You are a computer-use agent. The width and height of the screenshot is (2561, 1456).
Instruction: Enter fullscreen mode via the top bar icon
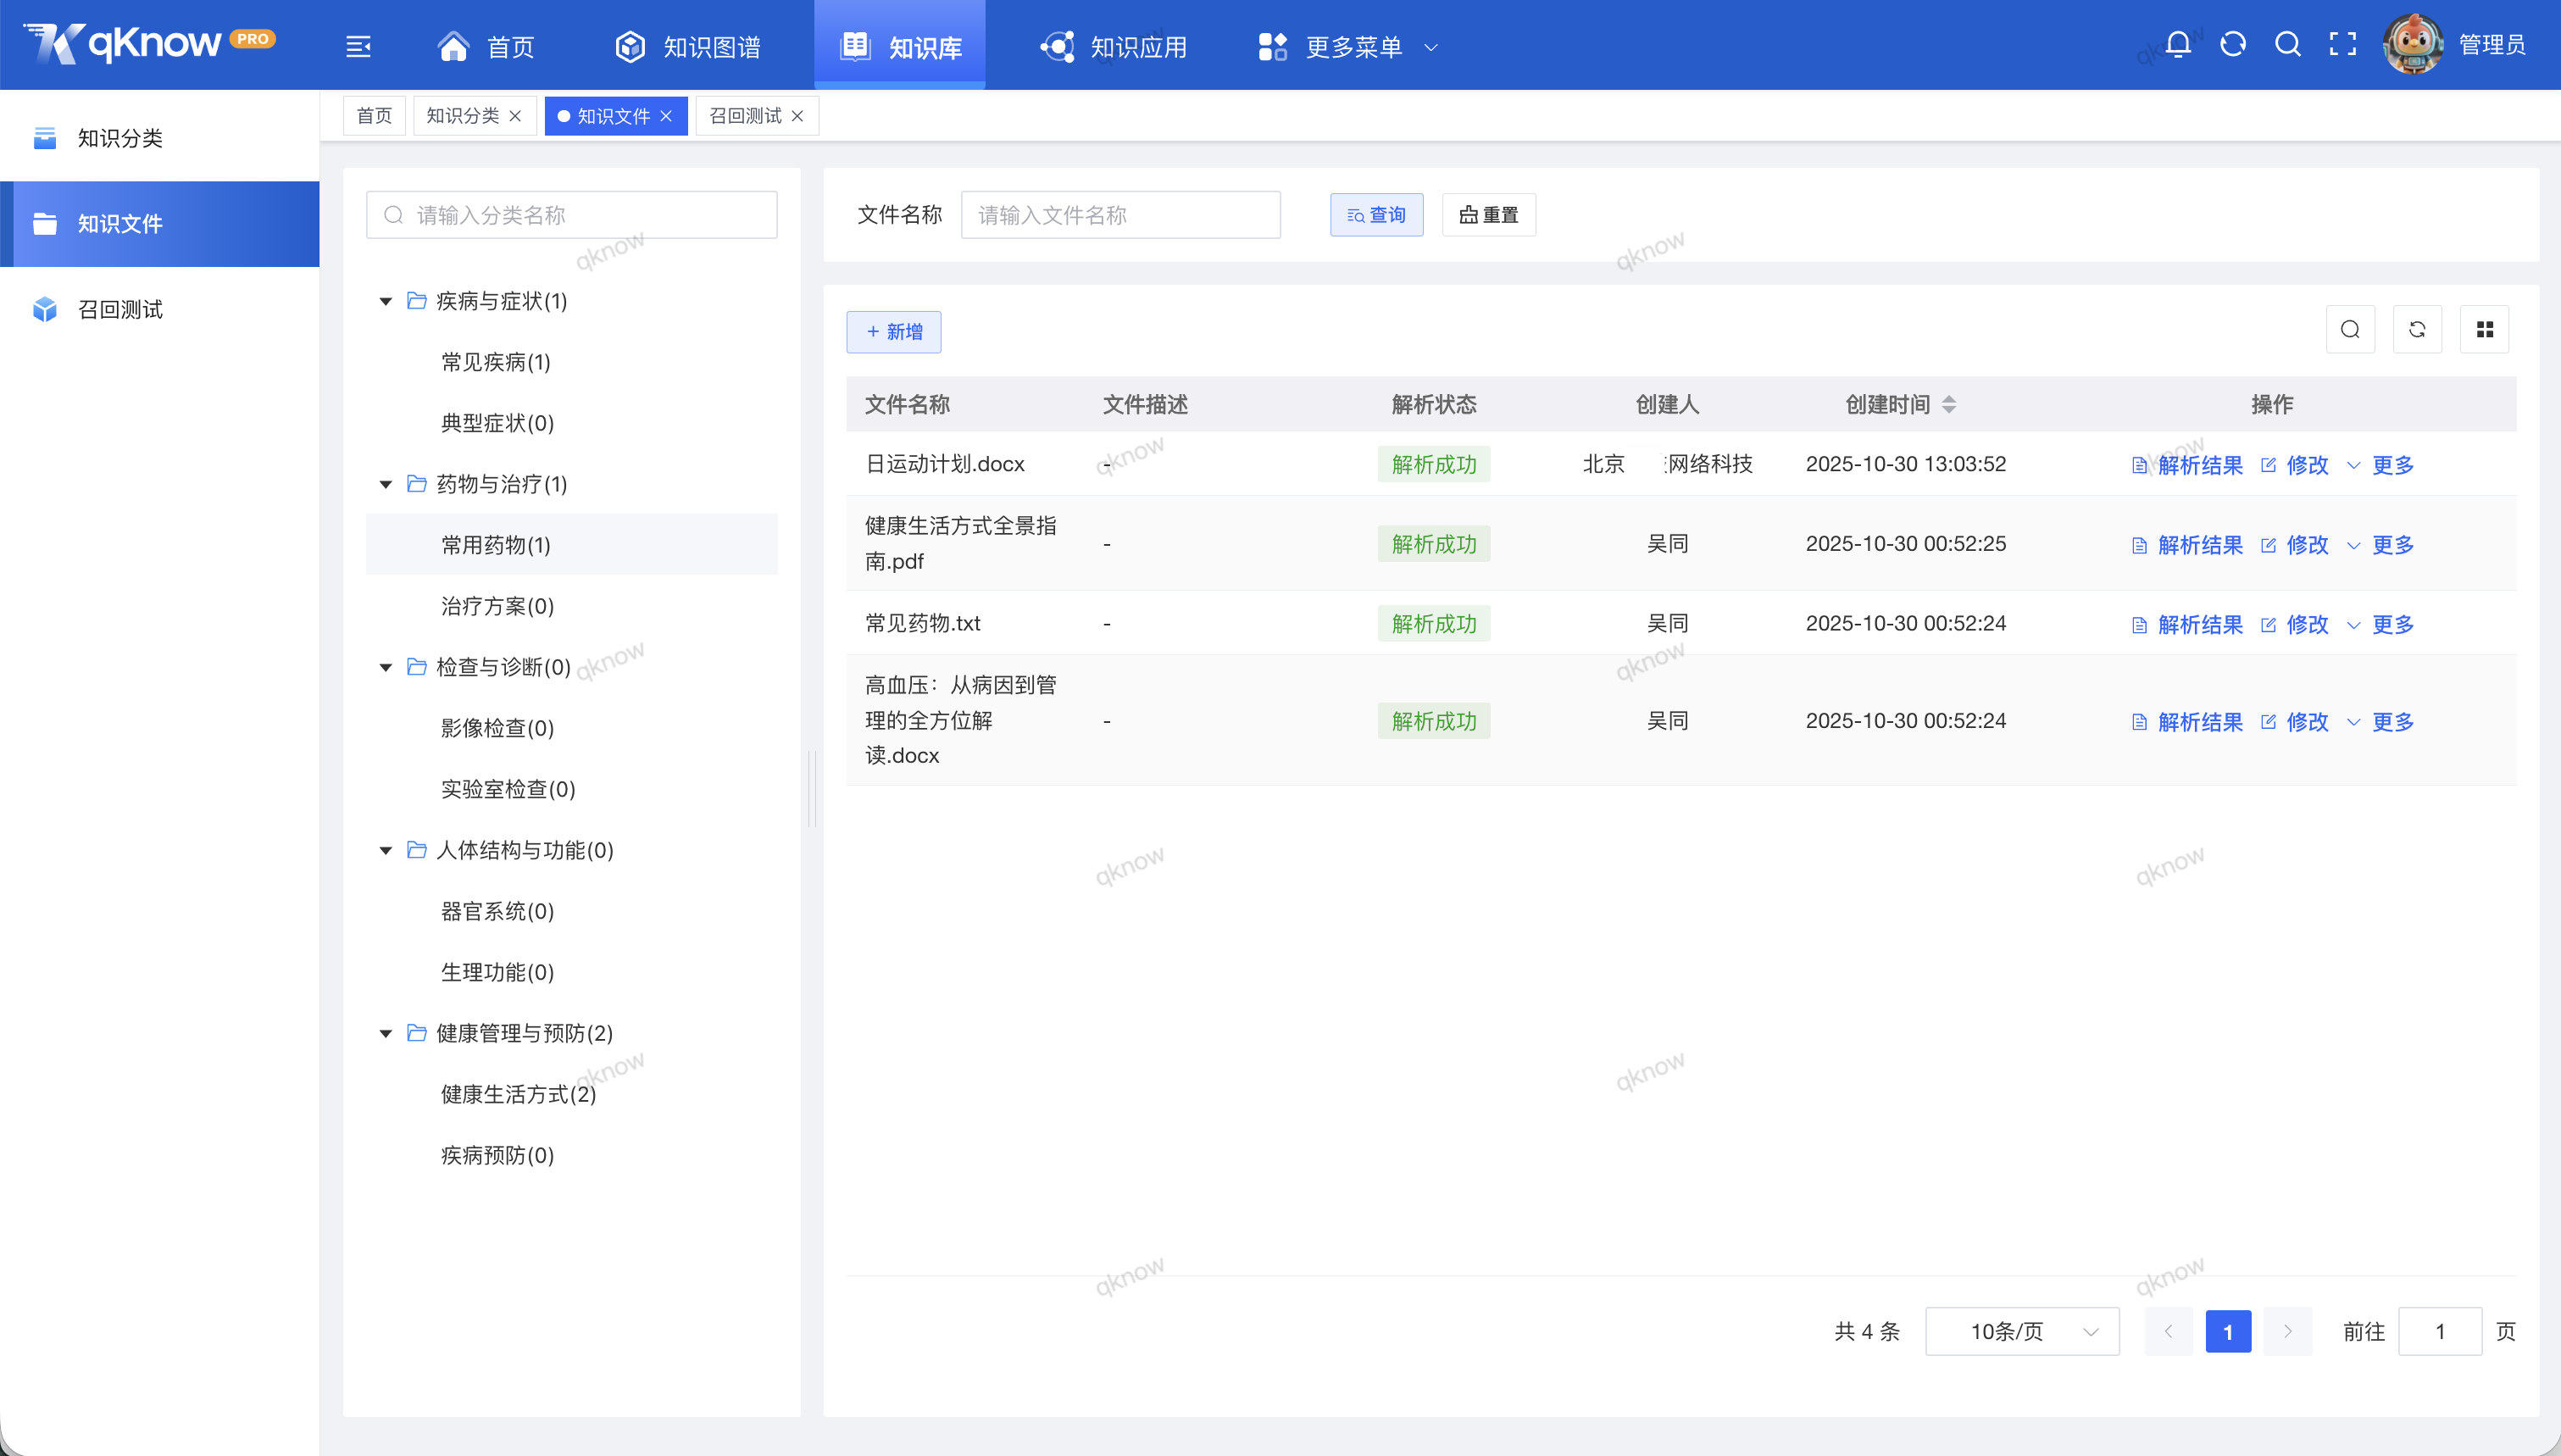[x=2343, y=44]
